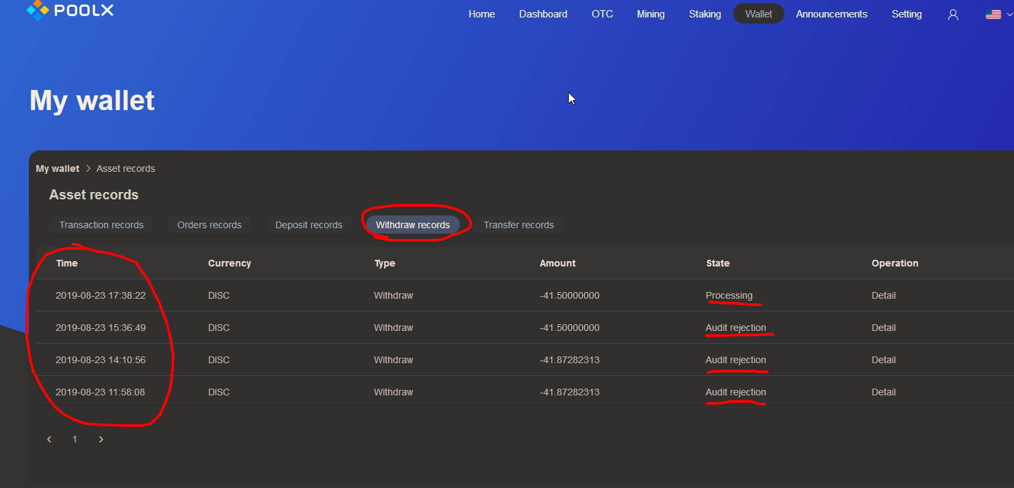Open the Setting menu item
This screenshot has width=1014, height=488.
coord(907,14)
